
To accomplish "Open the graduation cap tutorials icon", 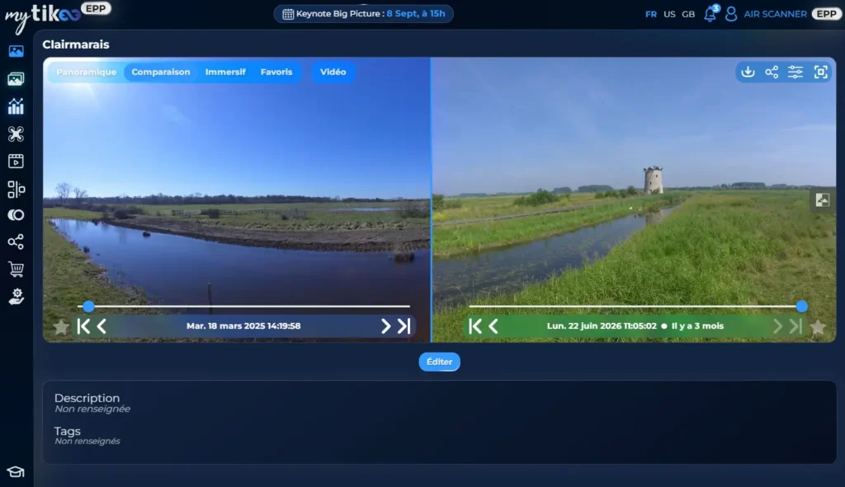I will 16,472.
